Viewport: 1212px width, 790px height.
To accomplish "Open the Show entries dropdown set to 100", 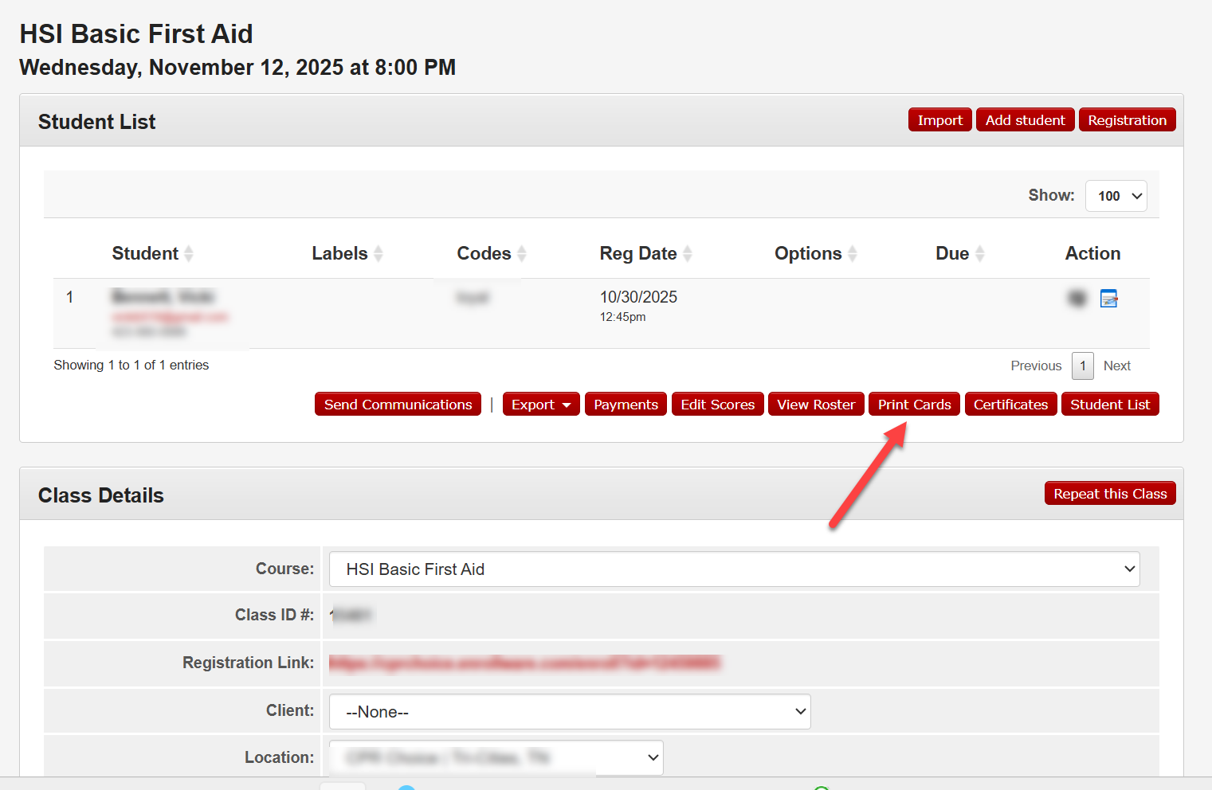I will [x=1116, y=196].
